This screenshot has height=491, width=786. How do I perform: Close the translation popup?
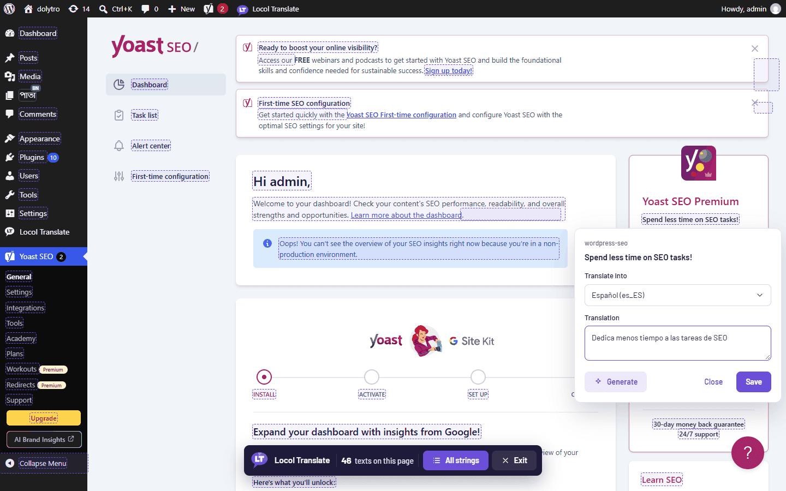(713, 382)
